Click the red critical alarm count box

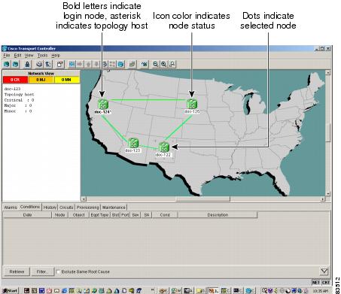[x=15, y=80]
